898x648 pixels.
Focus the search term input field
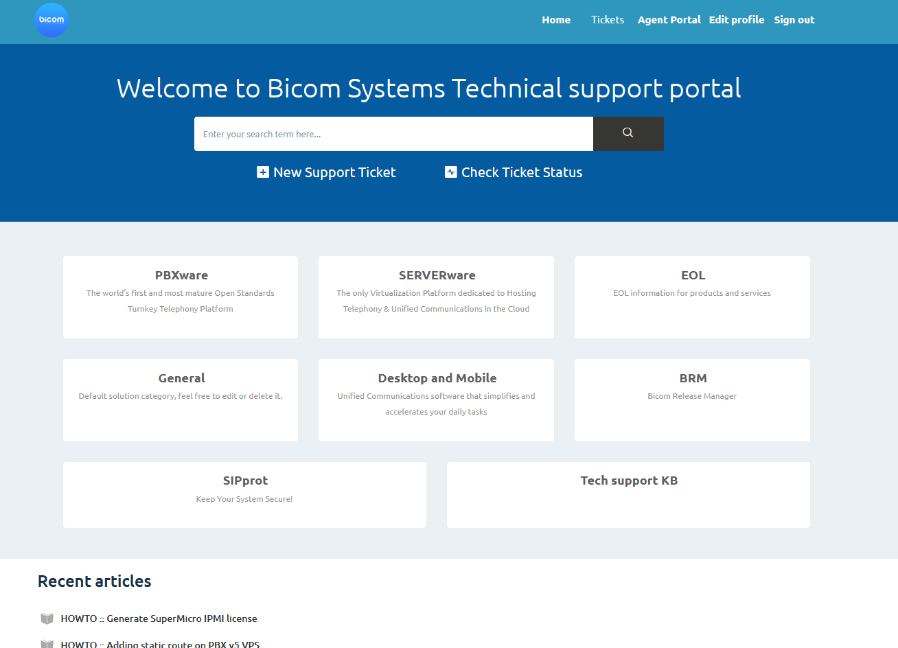click(x=393, y=134)
